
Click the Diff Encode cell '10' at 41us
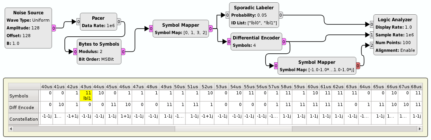coord(59,108)
